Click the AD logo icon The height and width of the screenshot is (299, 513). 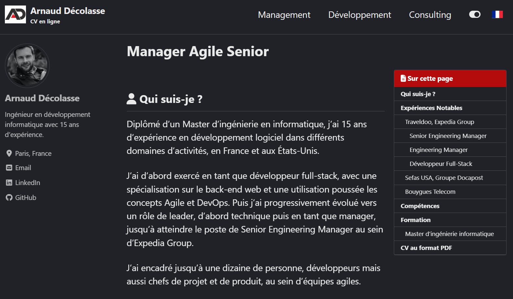(x=15, y=15)
